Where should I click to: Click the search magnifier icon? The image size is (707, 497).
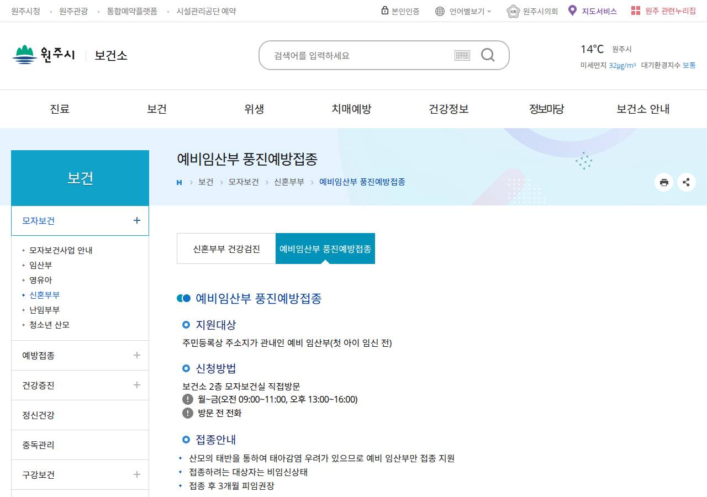pos(488,55)
